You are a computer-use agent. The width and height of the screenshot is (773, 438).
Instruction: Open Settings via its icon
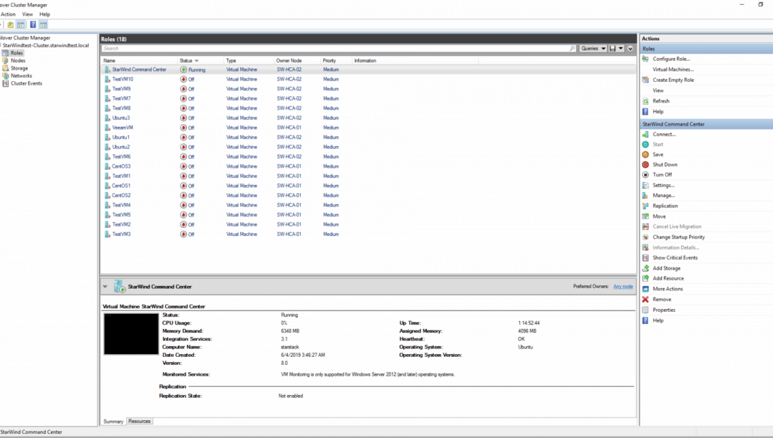click(645, 185)
